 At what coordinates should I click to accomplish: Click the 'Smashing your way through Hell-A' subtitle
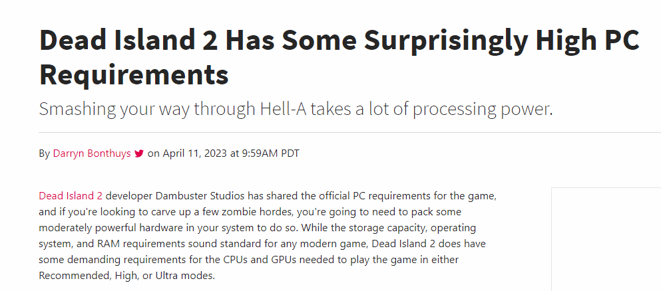pyautogui.click(x=296, y=109)
